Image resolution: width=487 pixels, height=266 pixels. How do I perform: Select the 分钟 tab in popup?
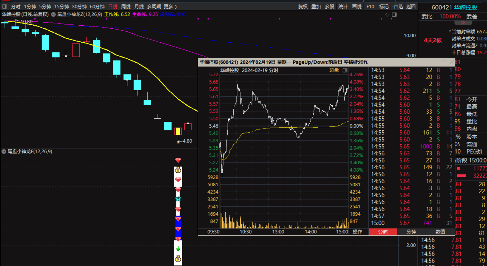(411, 232)
